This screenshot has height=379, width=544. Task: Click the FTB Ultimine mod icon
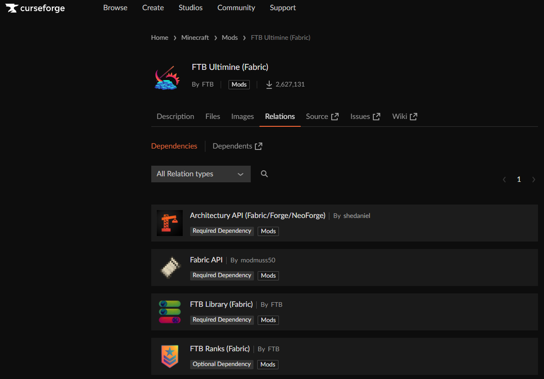(x=167, y=77)
